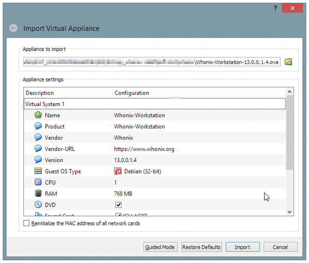
Task: Click the Product value Whonix-Workstation
Action: pos(140,127)
